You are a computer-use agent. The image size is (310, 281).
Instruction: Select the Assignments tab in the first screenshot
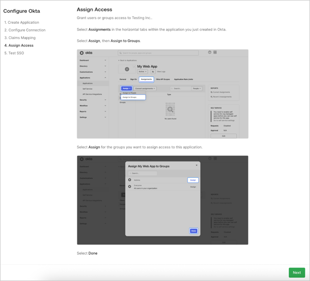(146, 79)
